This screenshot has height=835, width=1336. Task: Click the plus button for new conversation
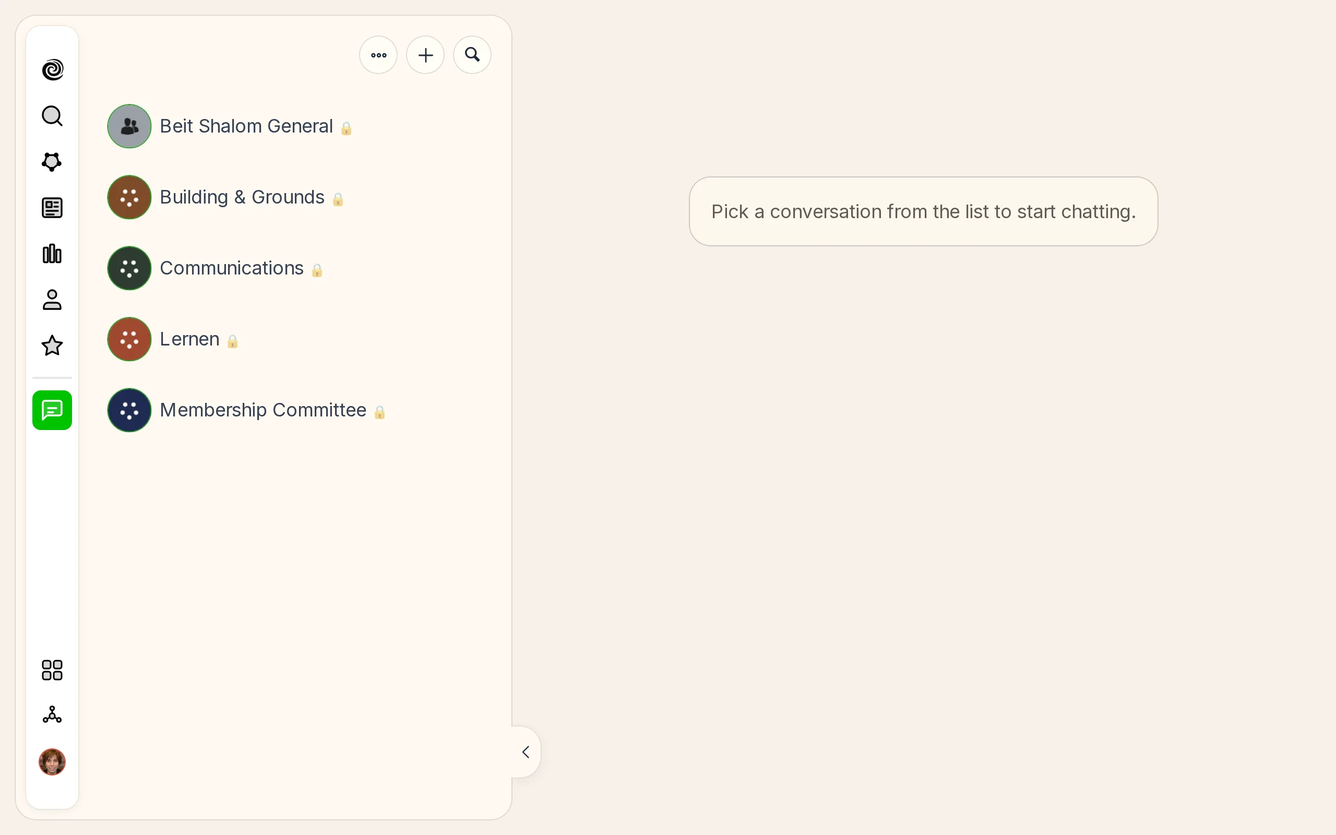[x=425, y=55]
